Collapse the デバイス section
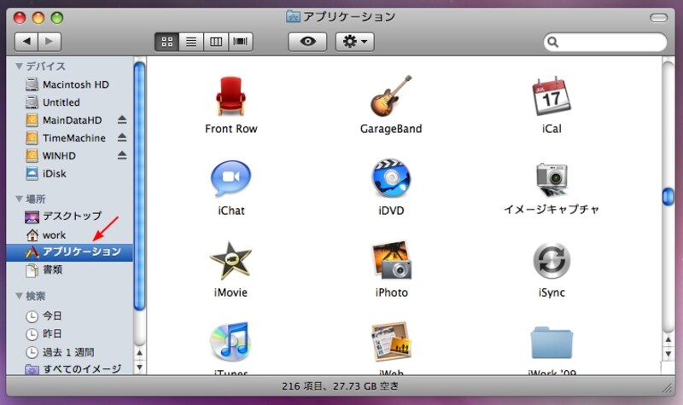683x405 pixels. (x=19, y=67)
